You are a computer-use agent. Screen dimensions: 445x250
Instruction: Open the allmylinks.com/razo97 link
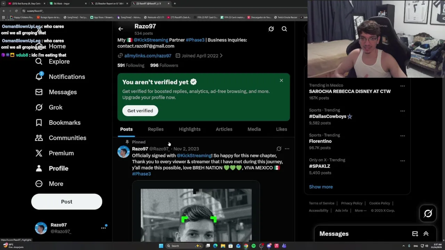(x=148, y=56)
